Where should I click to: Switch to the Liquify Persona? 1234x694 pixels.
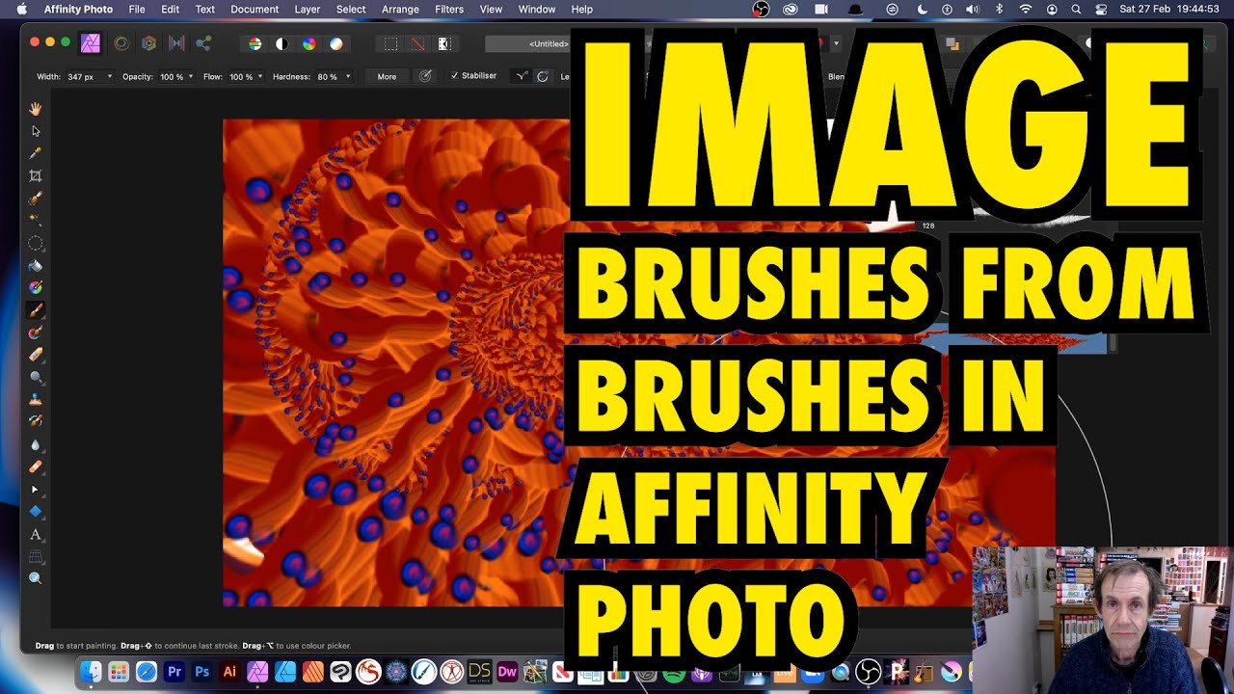click(x=121, y=43)
